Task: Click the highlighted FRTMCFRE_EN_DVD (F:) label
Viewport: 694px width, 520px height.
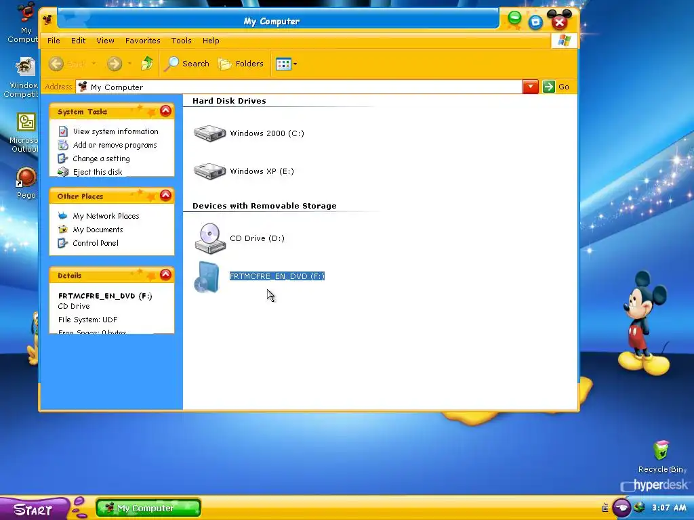Action: (277, 276)
